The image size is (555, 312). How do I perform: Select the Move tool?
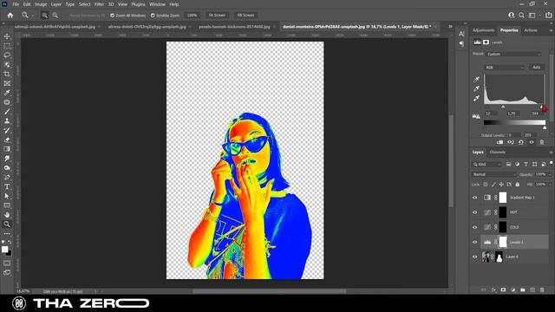tap(7, 36)
